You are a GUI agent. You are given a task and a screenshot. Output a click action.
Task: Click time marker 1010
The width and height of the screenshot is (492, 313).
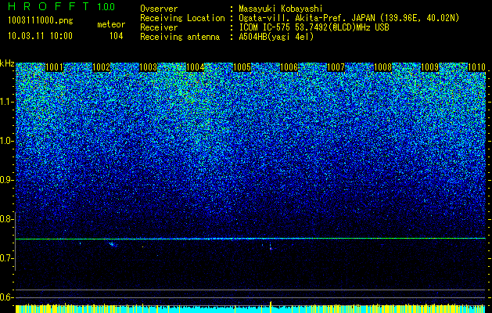[476, 67]
